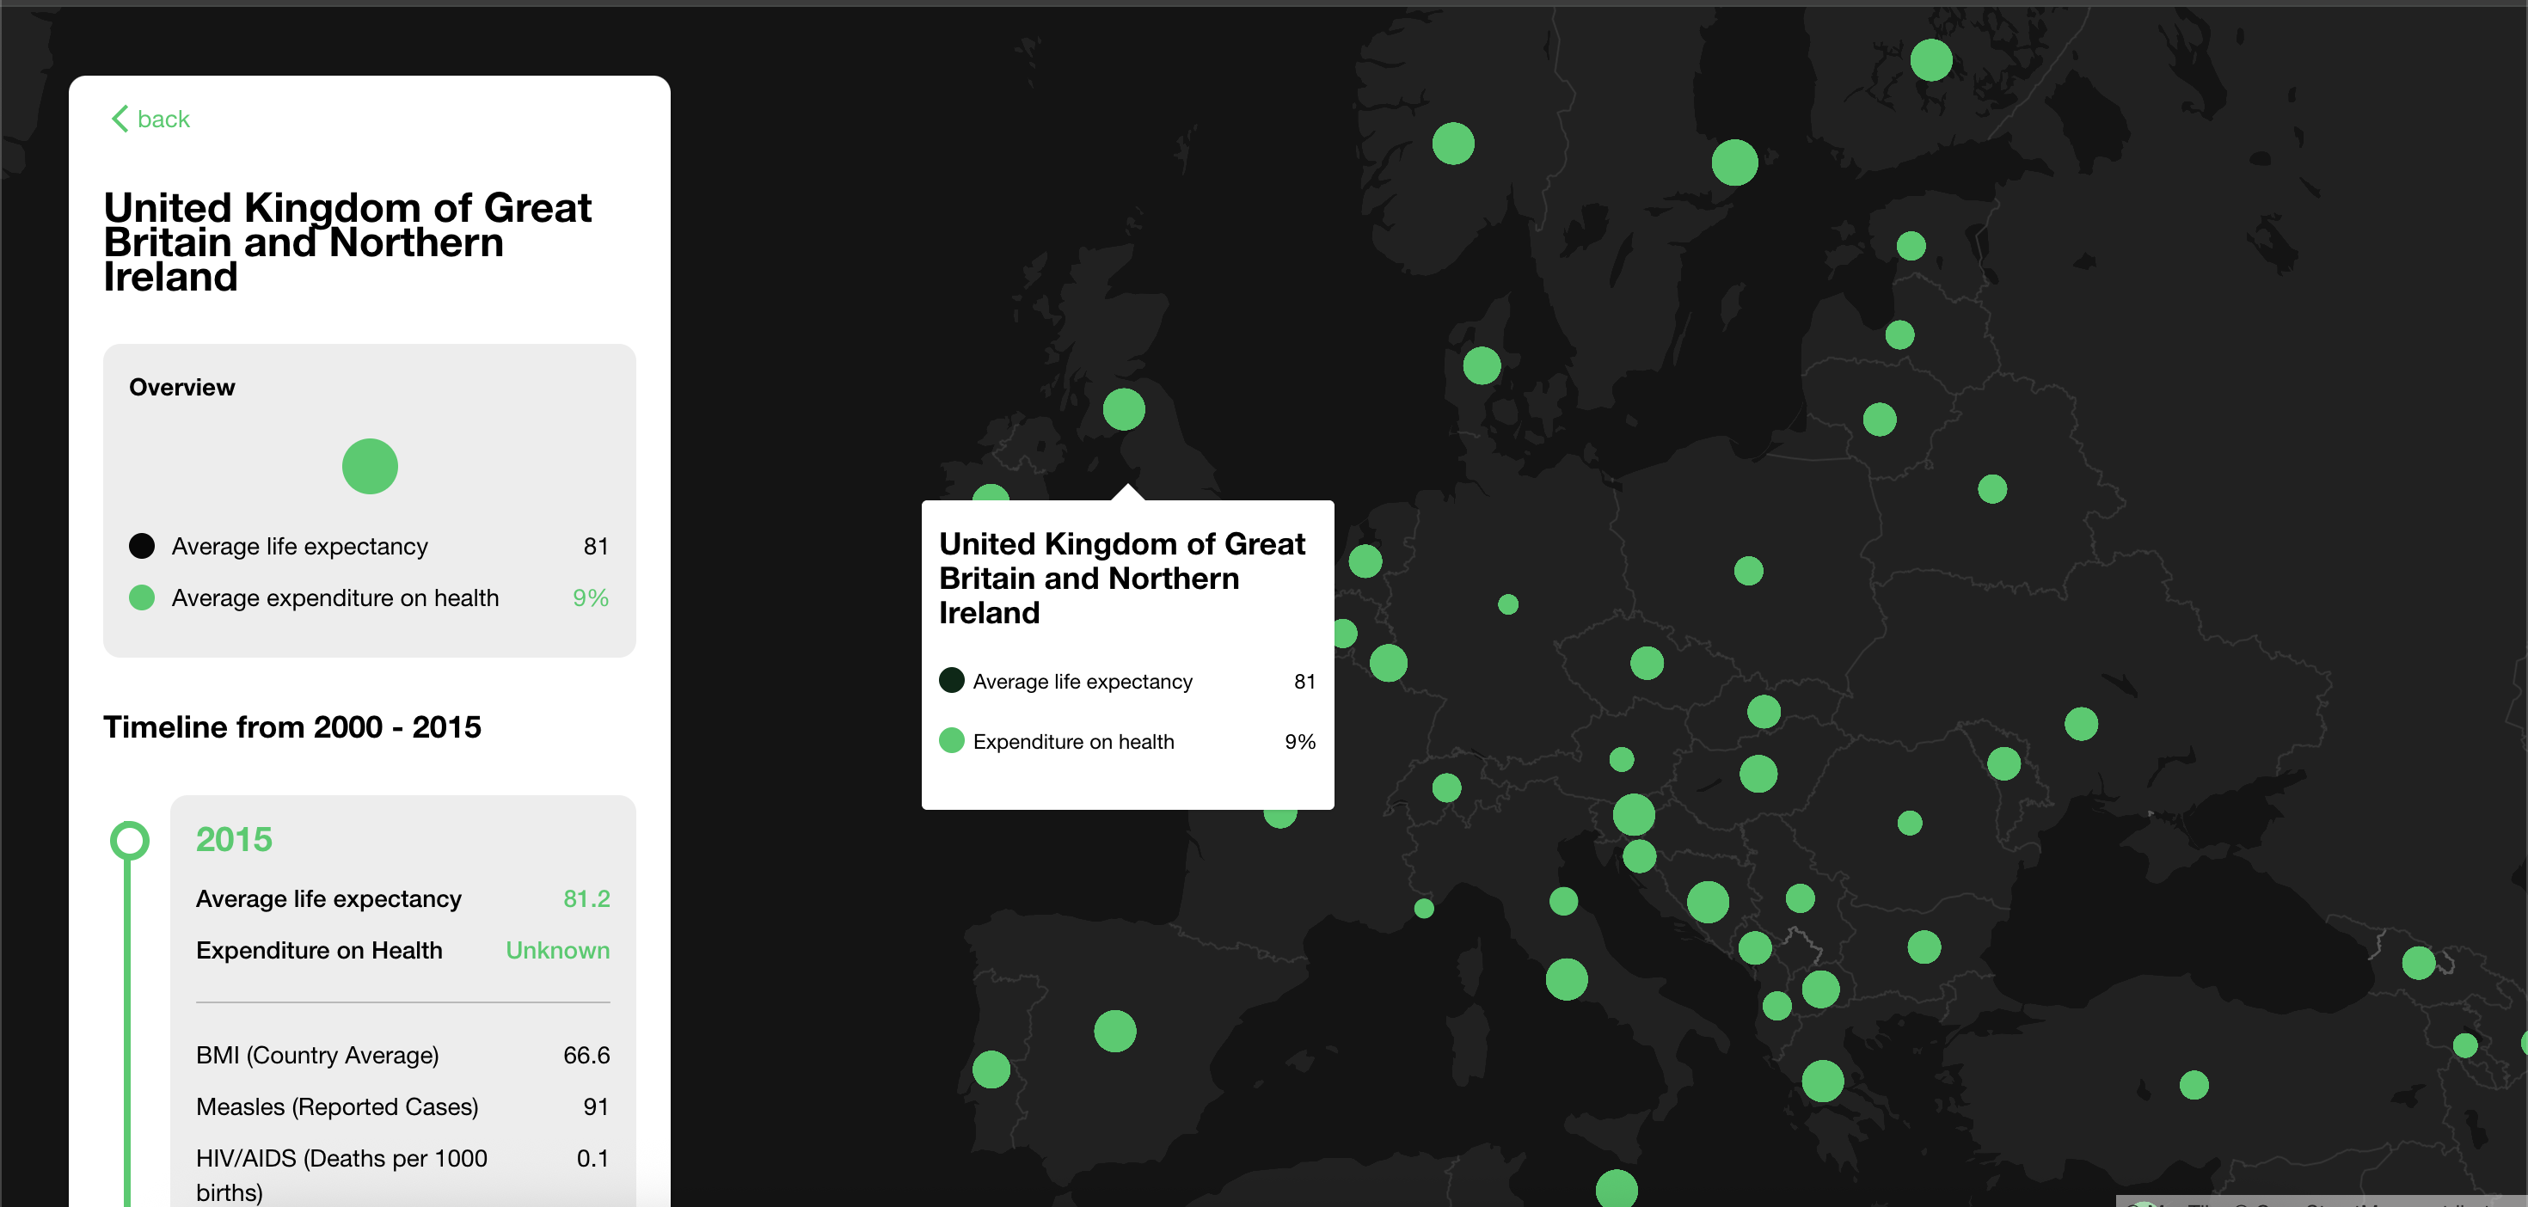Viewport: 2528px width, 1207px height.
Task: Go back using the green chevron arrow
Action: [x=120, y=119]
